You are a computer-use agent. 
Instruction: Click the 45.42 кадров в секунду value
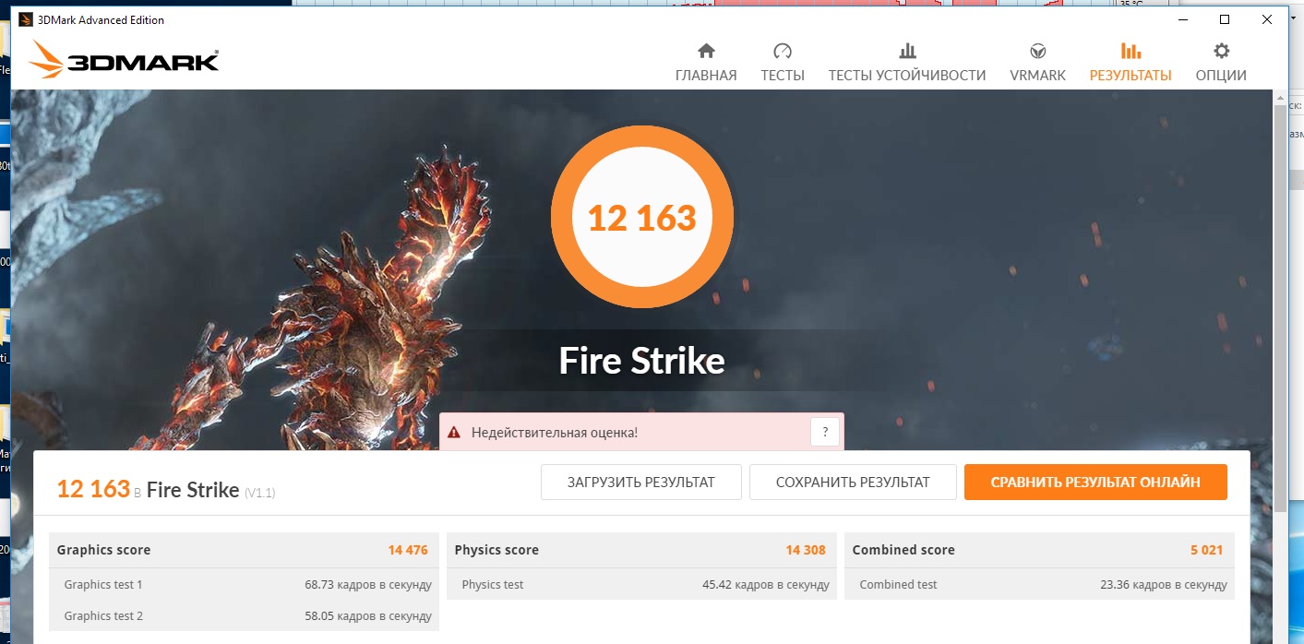766,584
